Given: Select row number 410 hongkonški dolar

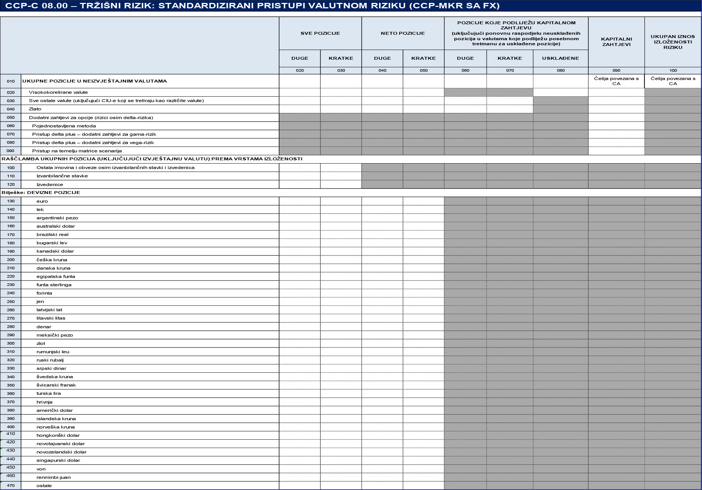Looking at the screenshot, I should [x=10, y=434].
